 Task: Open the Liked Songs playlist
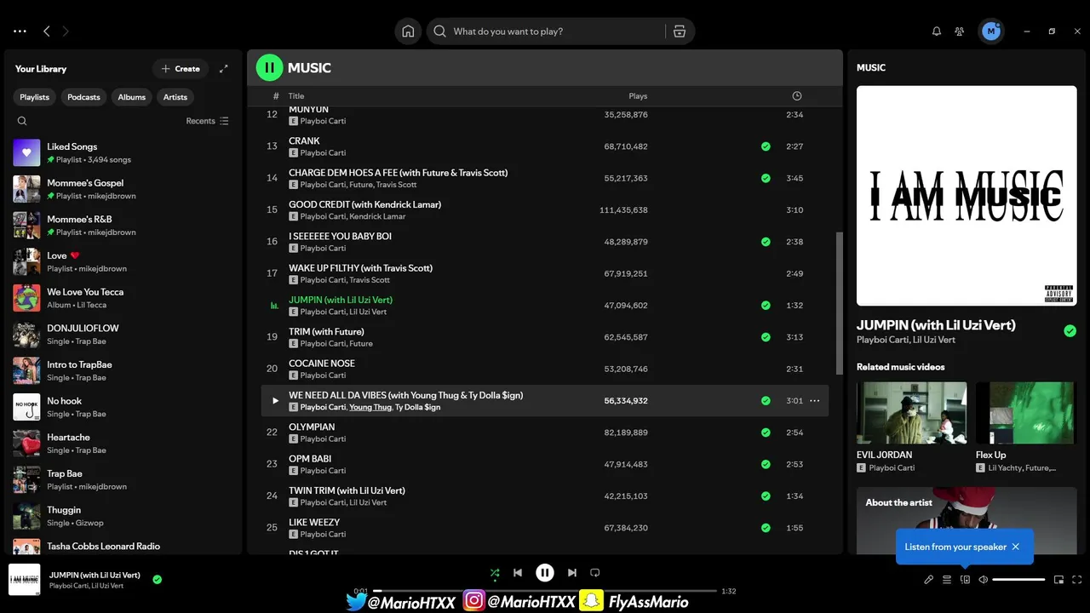tap(123, 153)
